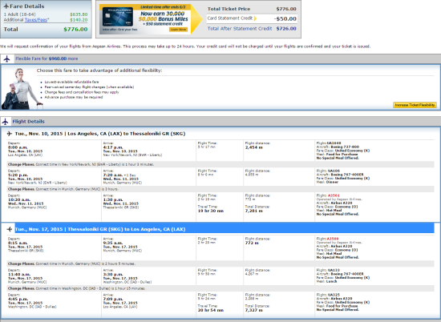This screenshot has height=322, width=441.
Task: Click the 20 hr 54 mn travel time
Action: pyautogui.click(x=211, y=310)
